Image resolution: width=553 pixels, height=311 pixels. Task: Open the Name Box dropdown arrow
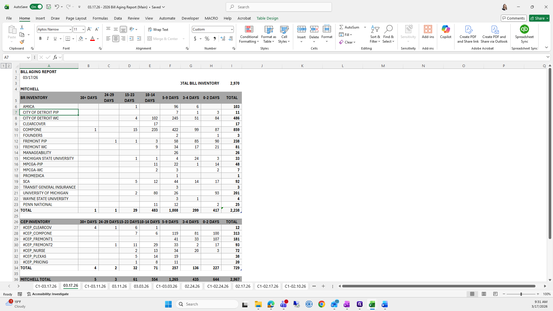[x=28, y=57]
